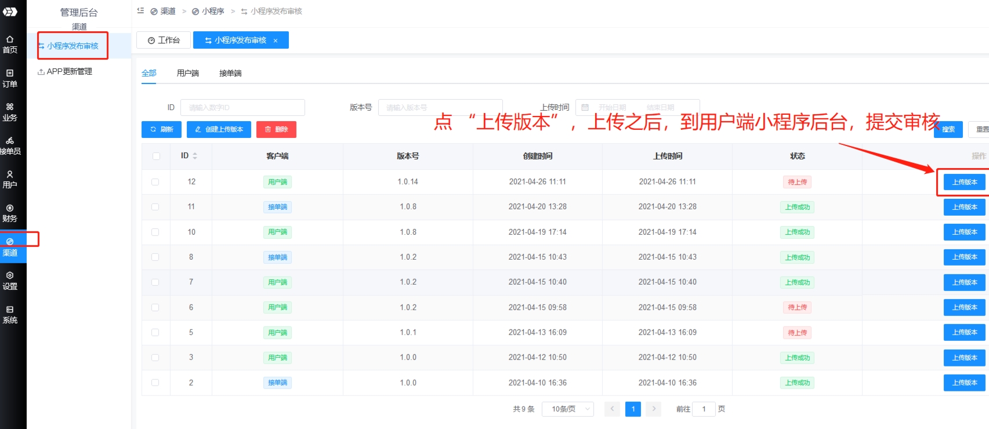Viewport: 989px width, 429px height.
Task: Open APP更新管理 in the left menu
Action: click(65, 71)
